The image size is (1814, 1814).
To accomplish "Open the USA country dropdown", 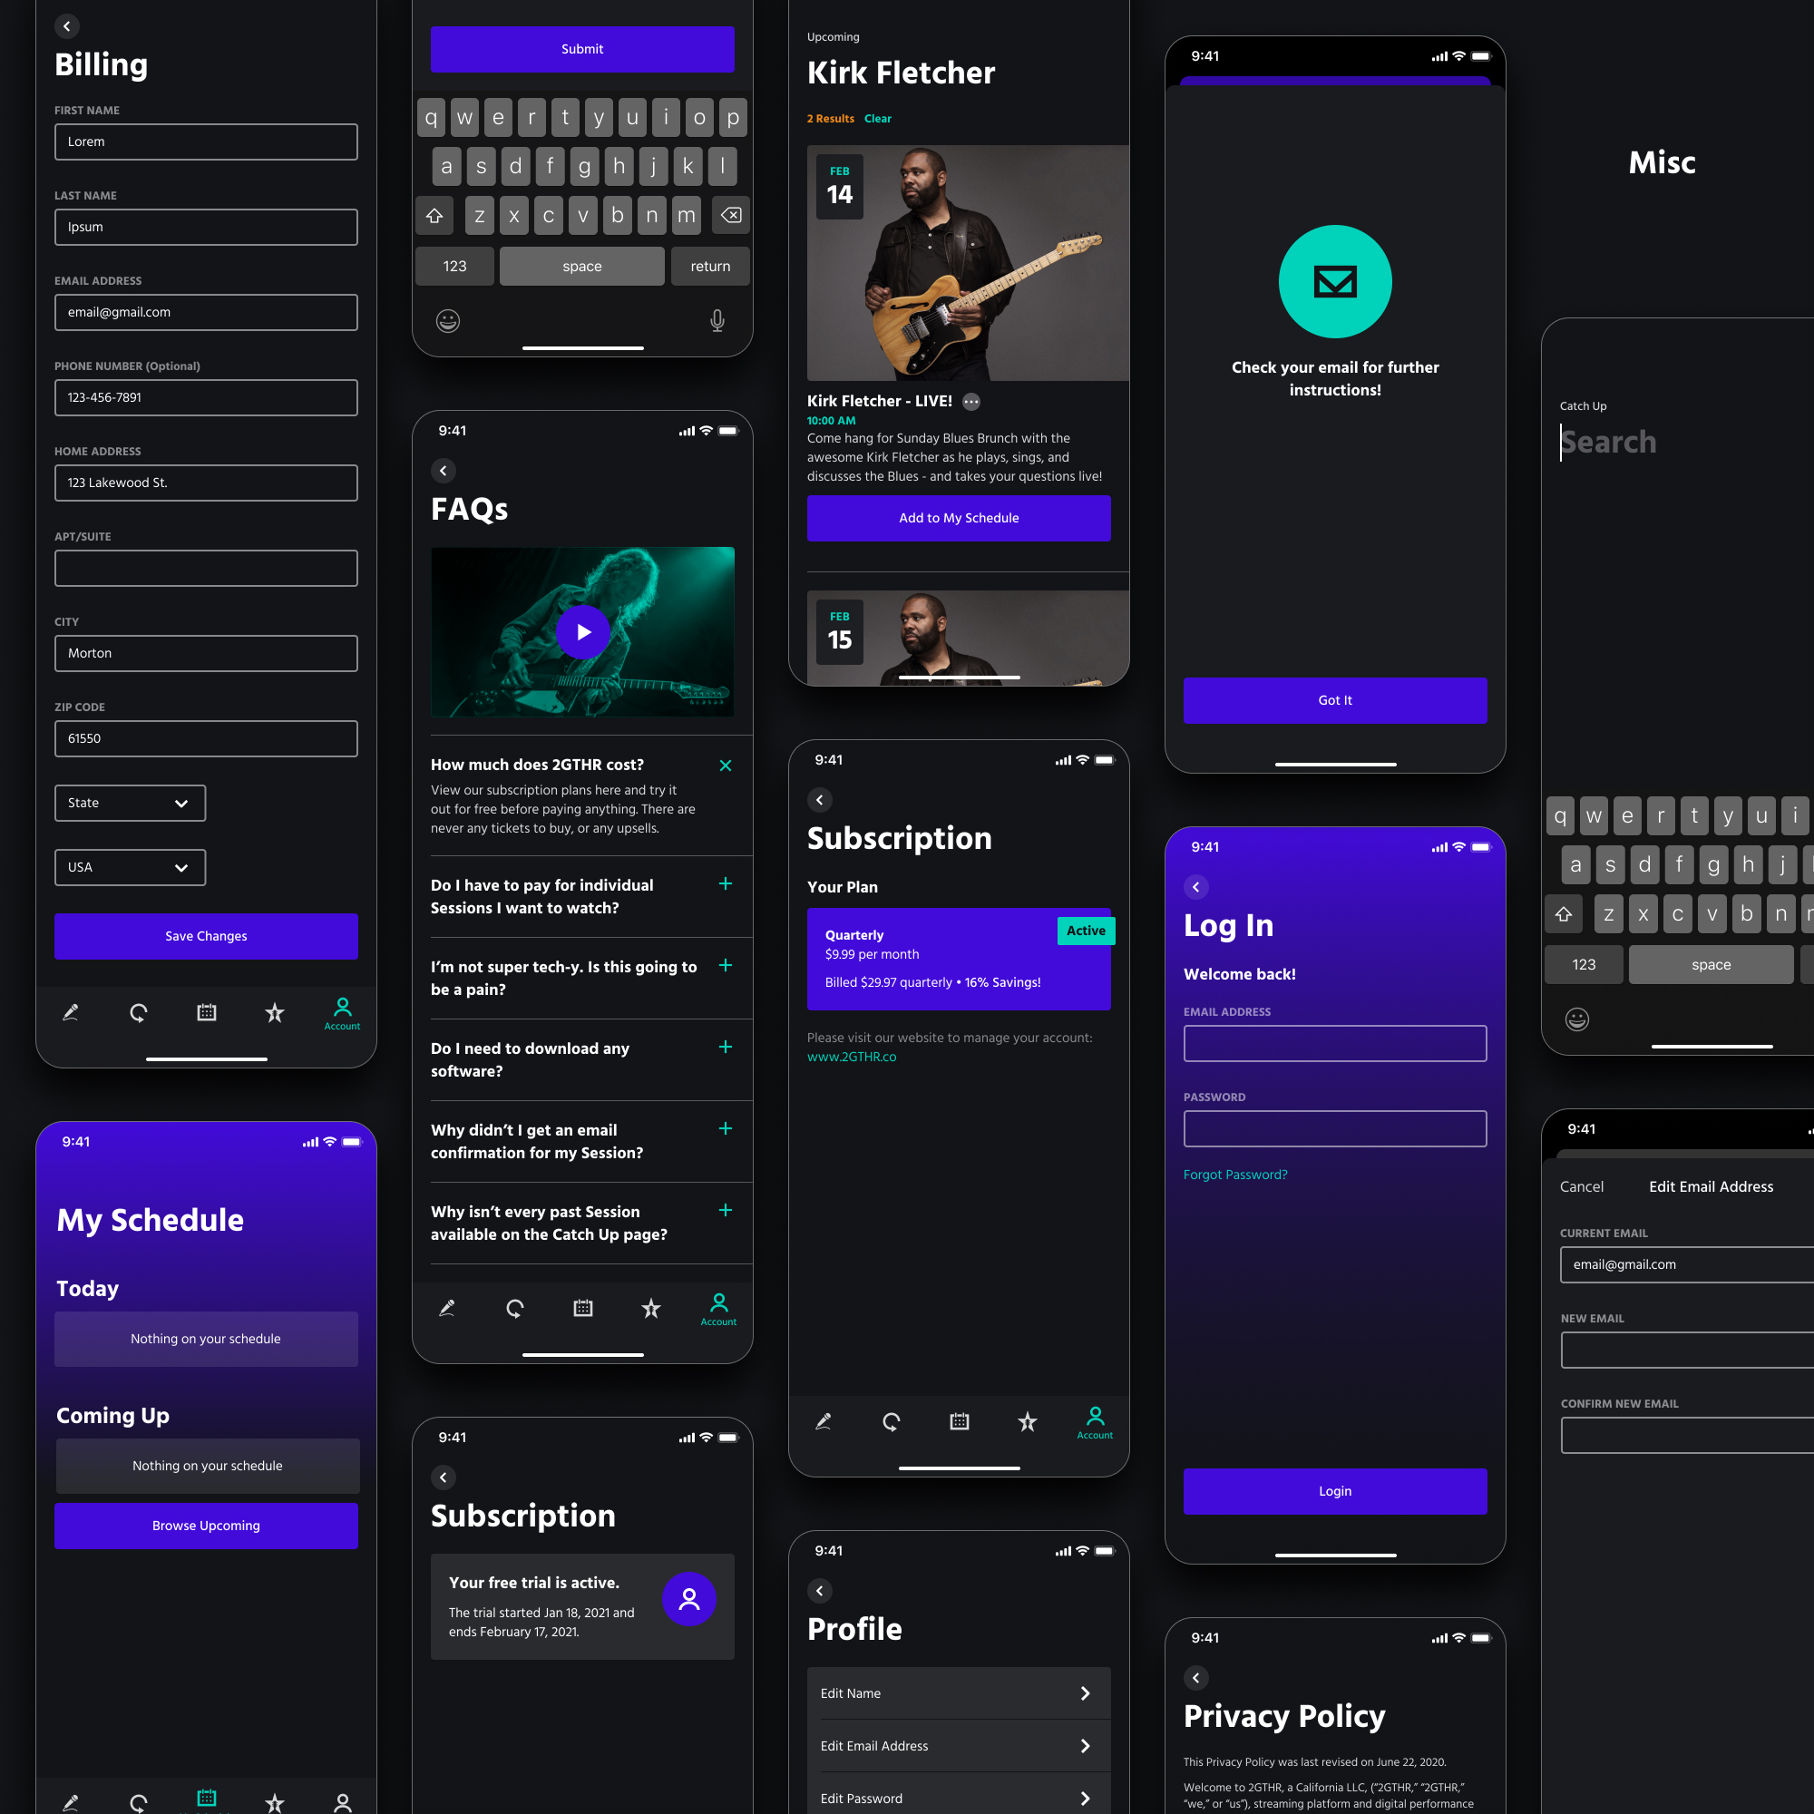I will pyautogui.click(x=130, y=866).
